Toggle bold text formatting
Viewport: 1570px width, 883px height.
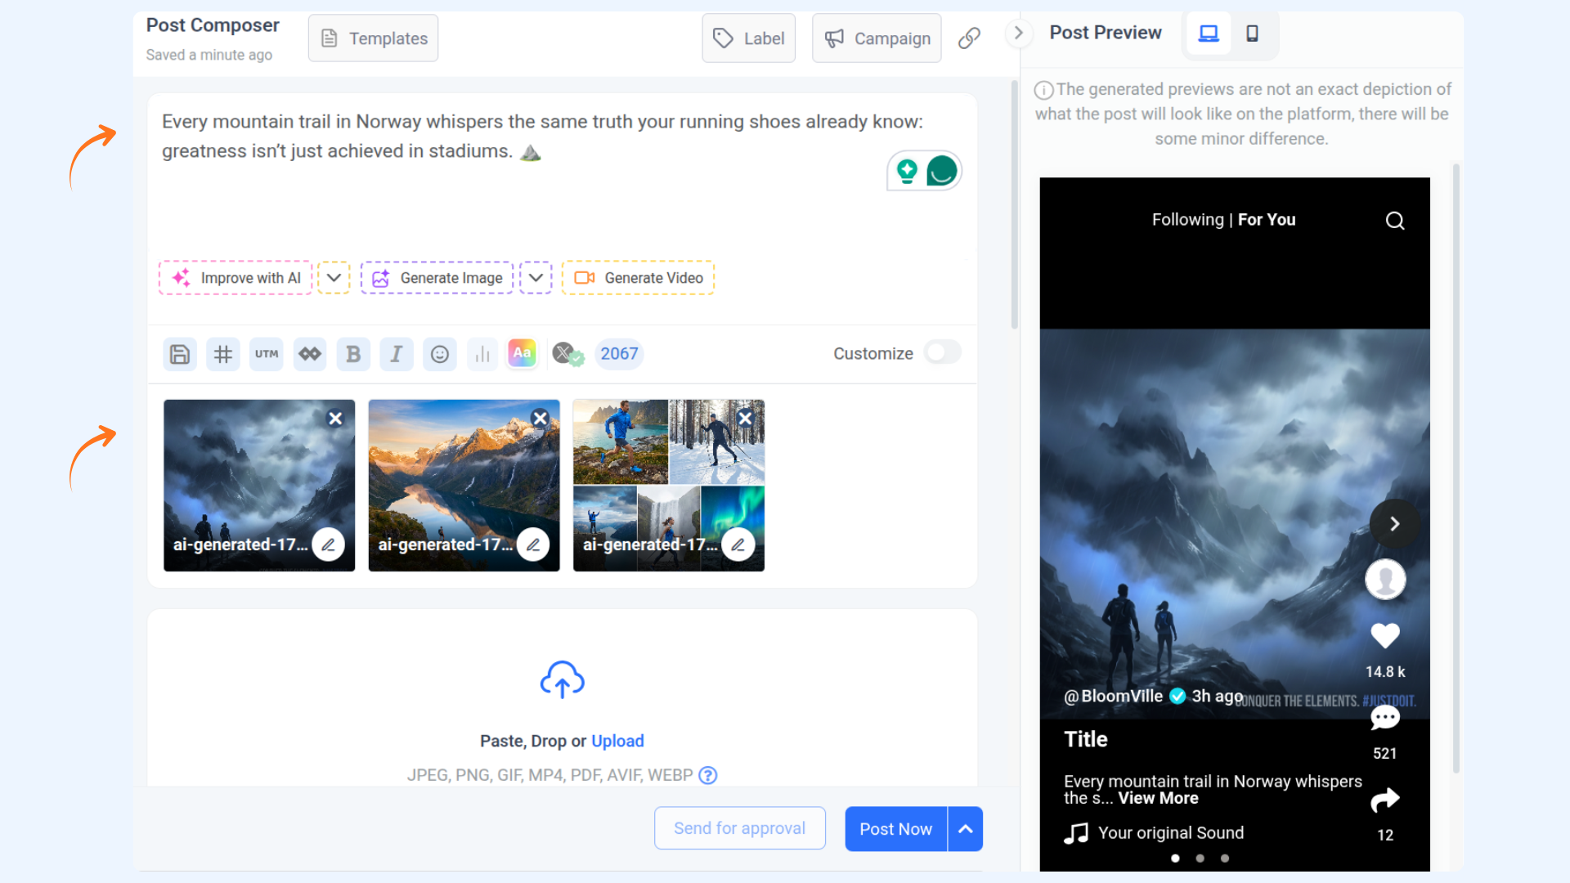click(x=353, y=354)
